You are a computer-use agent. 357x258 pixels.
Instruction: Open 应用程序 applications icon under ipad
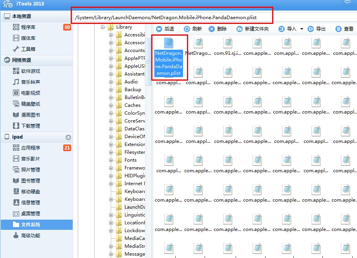coord(16,148)
